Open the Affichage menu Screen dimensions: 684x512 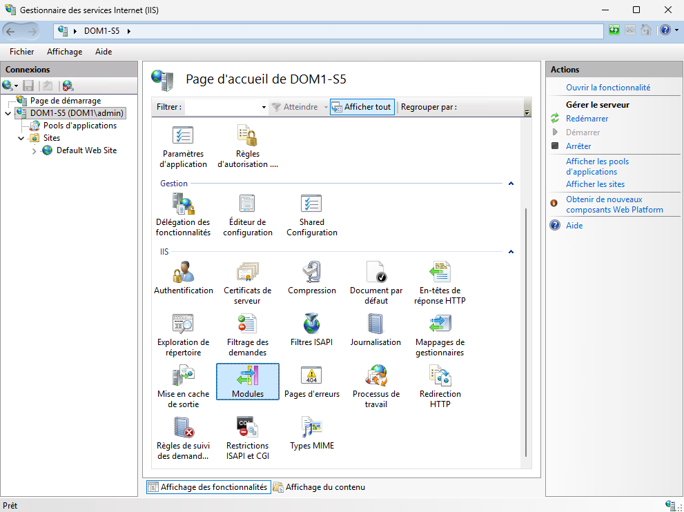point(64,52)
